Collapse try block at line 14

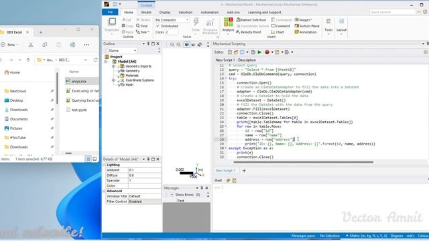coord(226,78)
